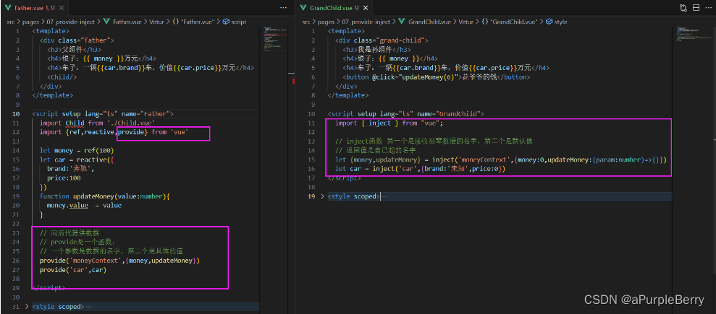
Task: Expand folded style block on Father.vue line 31
Action: pos(27,307)
